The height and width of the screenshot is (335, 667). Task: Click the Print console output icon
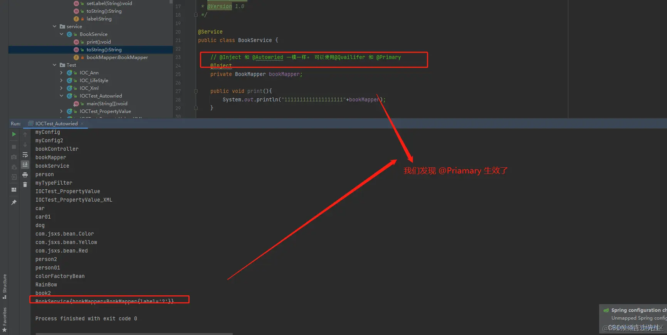pos(25,175)
